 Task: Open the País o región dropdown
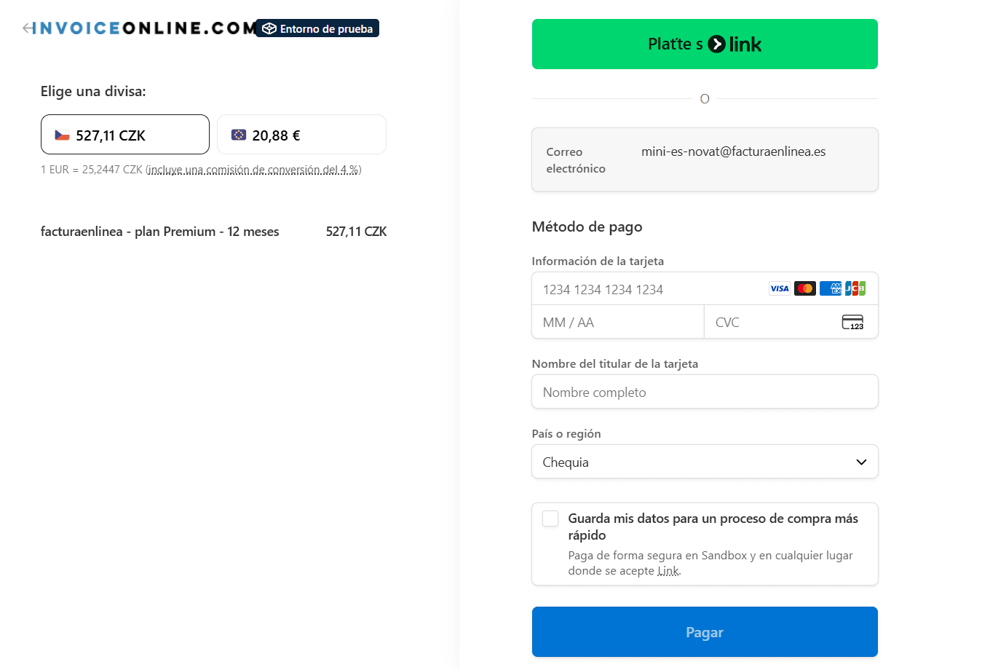[x=705, y=462]
